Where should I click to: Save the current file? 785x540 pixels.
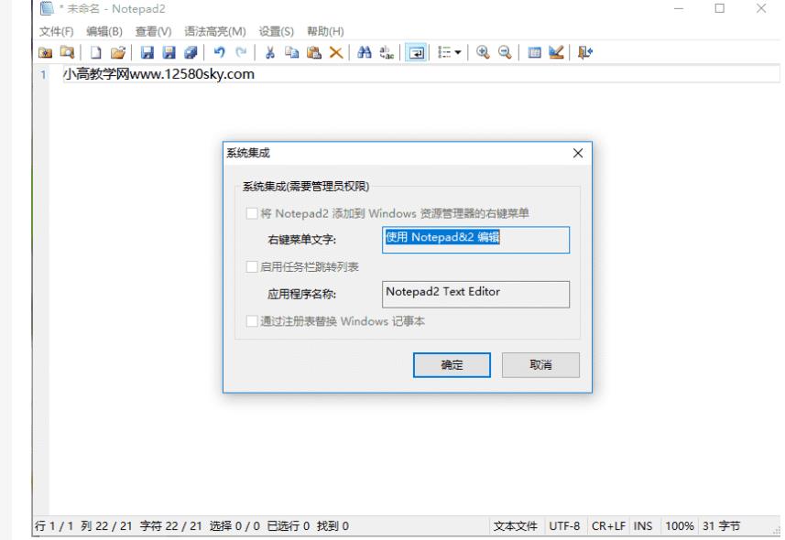(147, 52)
